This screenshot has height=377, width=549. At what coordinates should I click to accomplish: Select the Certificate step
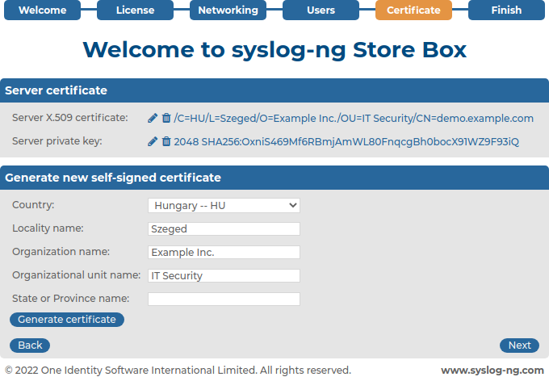[413, 10]
